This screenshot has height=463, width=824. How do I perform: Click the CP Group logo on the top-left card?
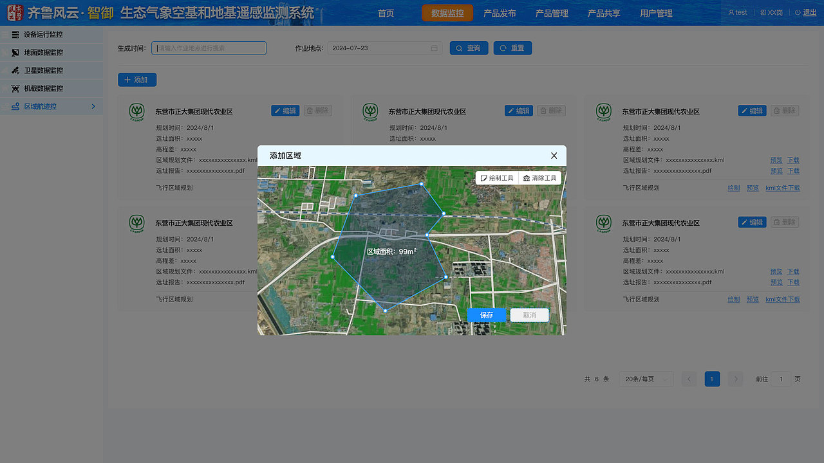(x=136, y=112)
